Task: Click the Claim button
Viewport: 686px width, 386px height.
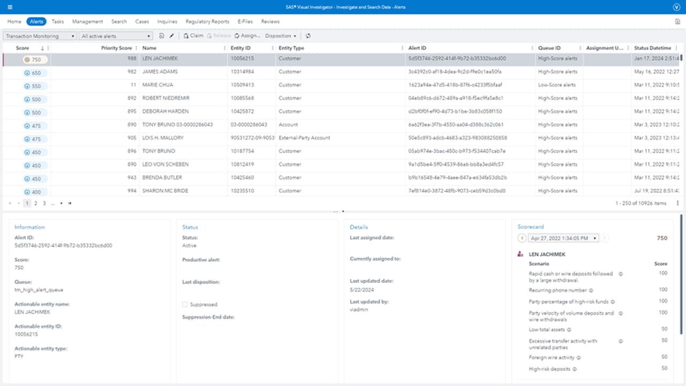Action: [193, 36]
